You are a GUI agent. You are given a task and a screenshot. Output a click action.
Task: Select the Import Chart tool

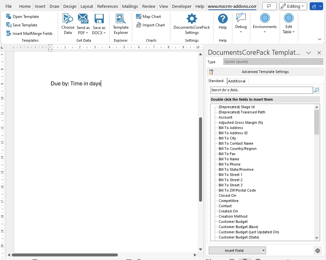(150, 25)
